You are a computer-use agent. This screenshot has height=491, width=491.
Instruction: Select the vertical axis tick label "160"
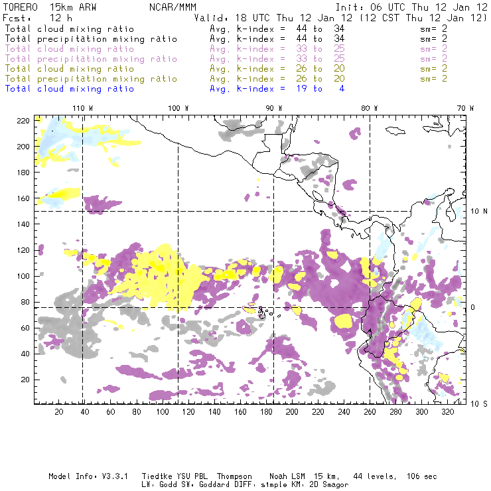point(23,198)
